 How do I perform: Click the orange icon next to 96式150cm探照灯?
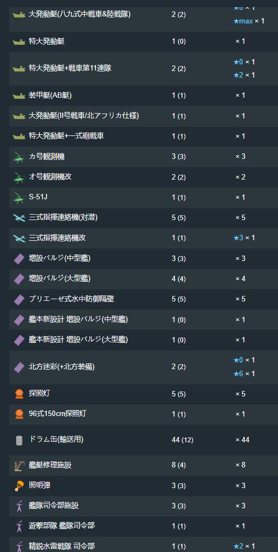click(x=19, y=414)
